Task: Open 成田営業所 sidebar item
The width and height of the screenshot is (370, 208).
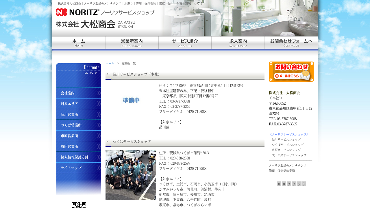Action: coord(79,146)
